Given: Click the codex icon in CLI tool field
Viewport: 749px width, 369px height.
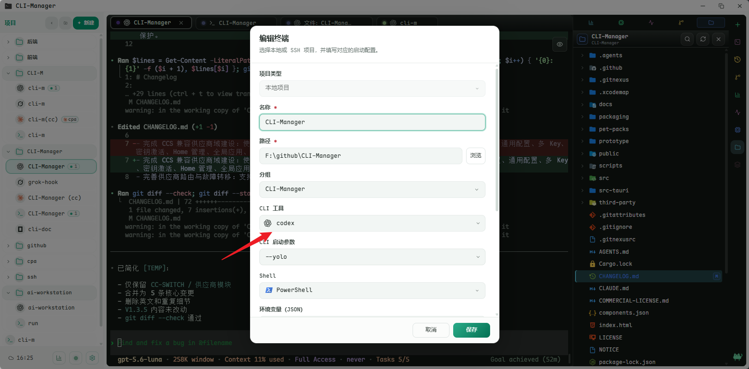Looking at the screenshot, I should tap(268, 223).
